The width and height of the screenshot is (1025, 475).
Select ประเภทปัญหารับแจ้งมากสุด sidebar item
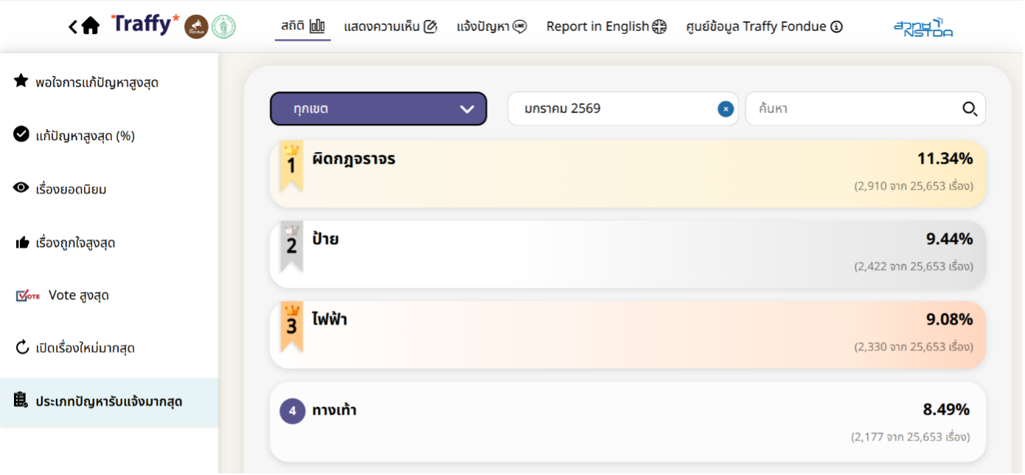coord(109,402)
